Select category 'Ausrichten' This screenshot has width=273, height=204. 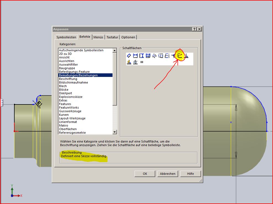[85, 61]
